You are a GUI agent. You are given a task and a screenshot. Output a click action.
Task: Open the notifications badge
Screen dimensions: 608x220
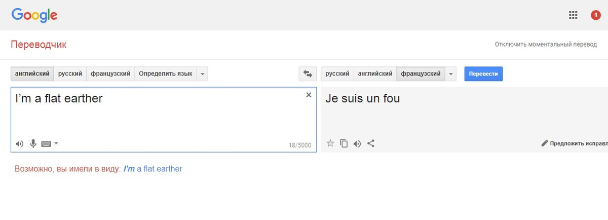(596, 15)
